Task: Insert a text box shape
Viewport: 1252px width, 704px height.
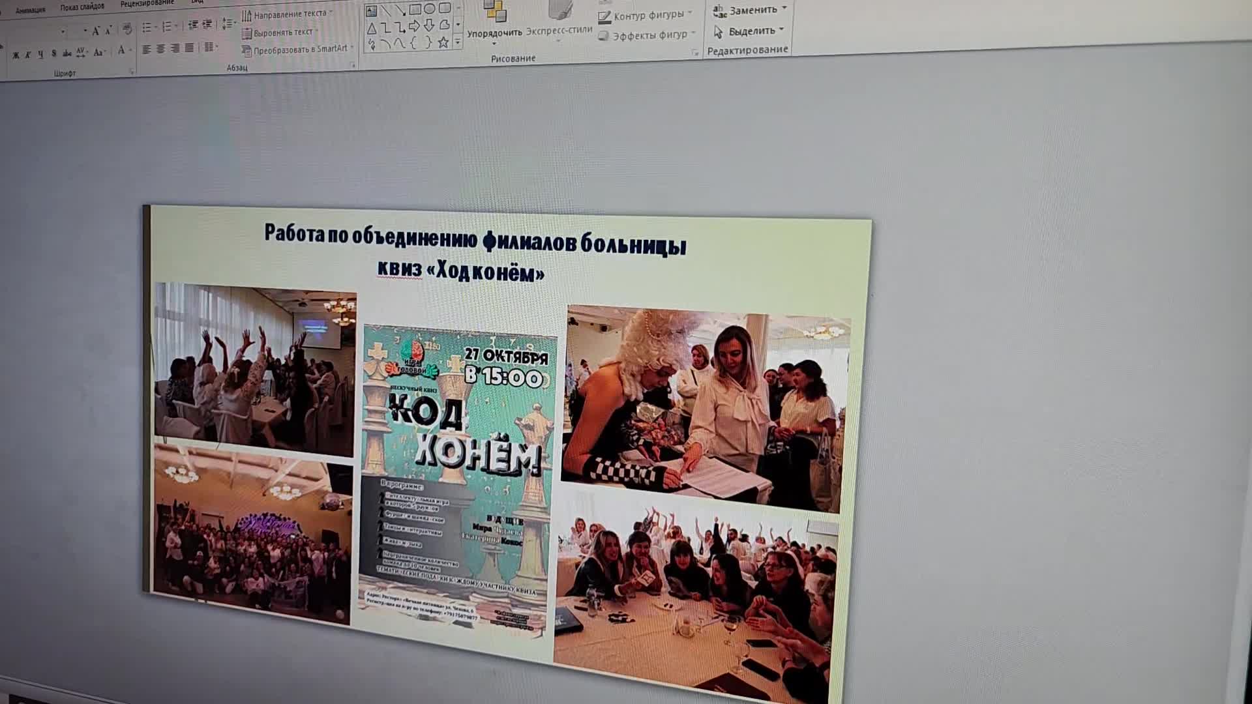Action: tap(371, 10)
